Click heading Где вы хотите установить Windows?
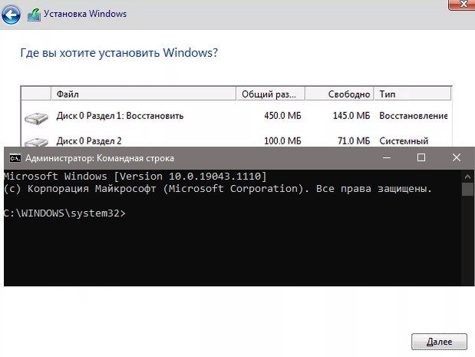 pos(119,53)
